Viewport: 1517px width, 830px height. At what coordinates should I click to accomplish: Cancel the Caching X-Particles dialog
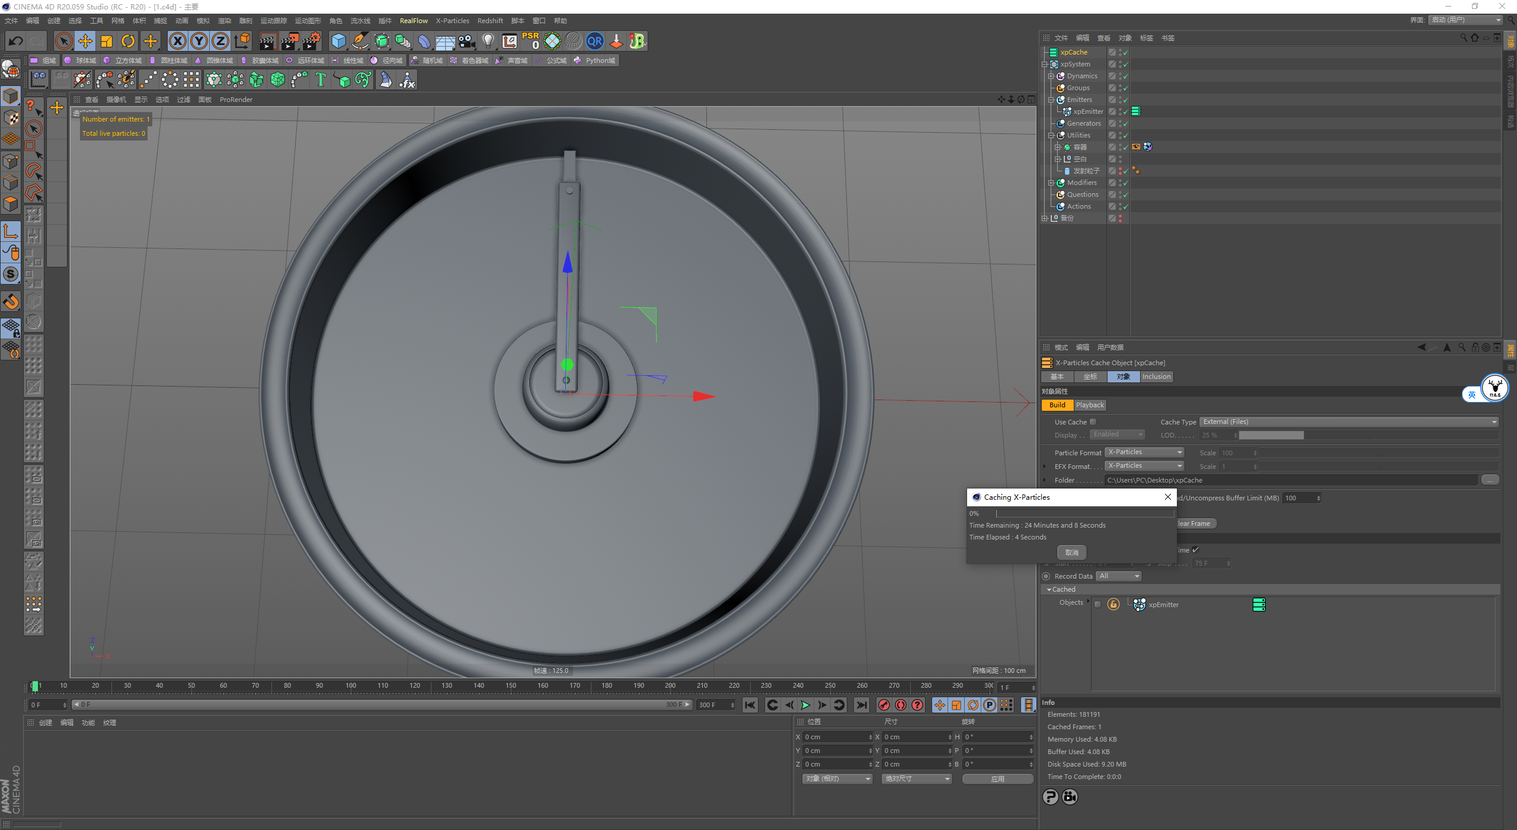point(1071,553)
